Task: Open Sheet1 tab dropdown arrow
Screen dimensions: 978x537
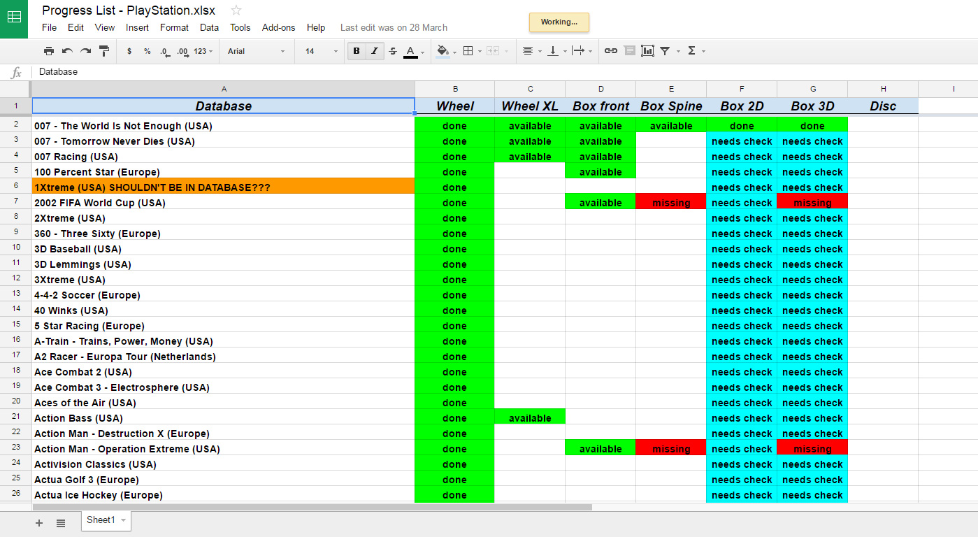Action: coord(124,520)
